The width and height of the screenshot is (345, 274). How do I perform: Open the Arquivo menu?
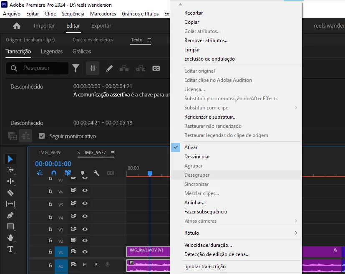(12, 14)
